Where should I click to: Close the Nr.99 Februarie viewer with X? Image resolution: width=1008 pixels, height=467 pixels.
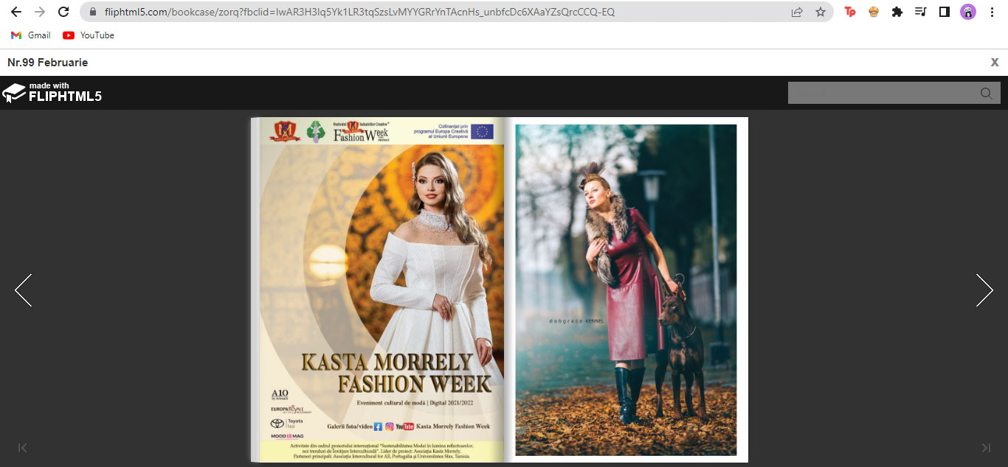pyautogui.click(x=995, y=62)
